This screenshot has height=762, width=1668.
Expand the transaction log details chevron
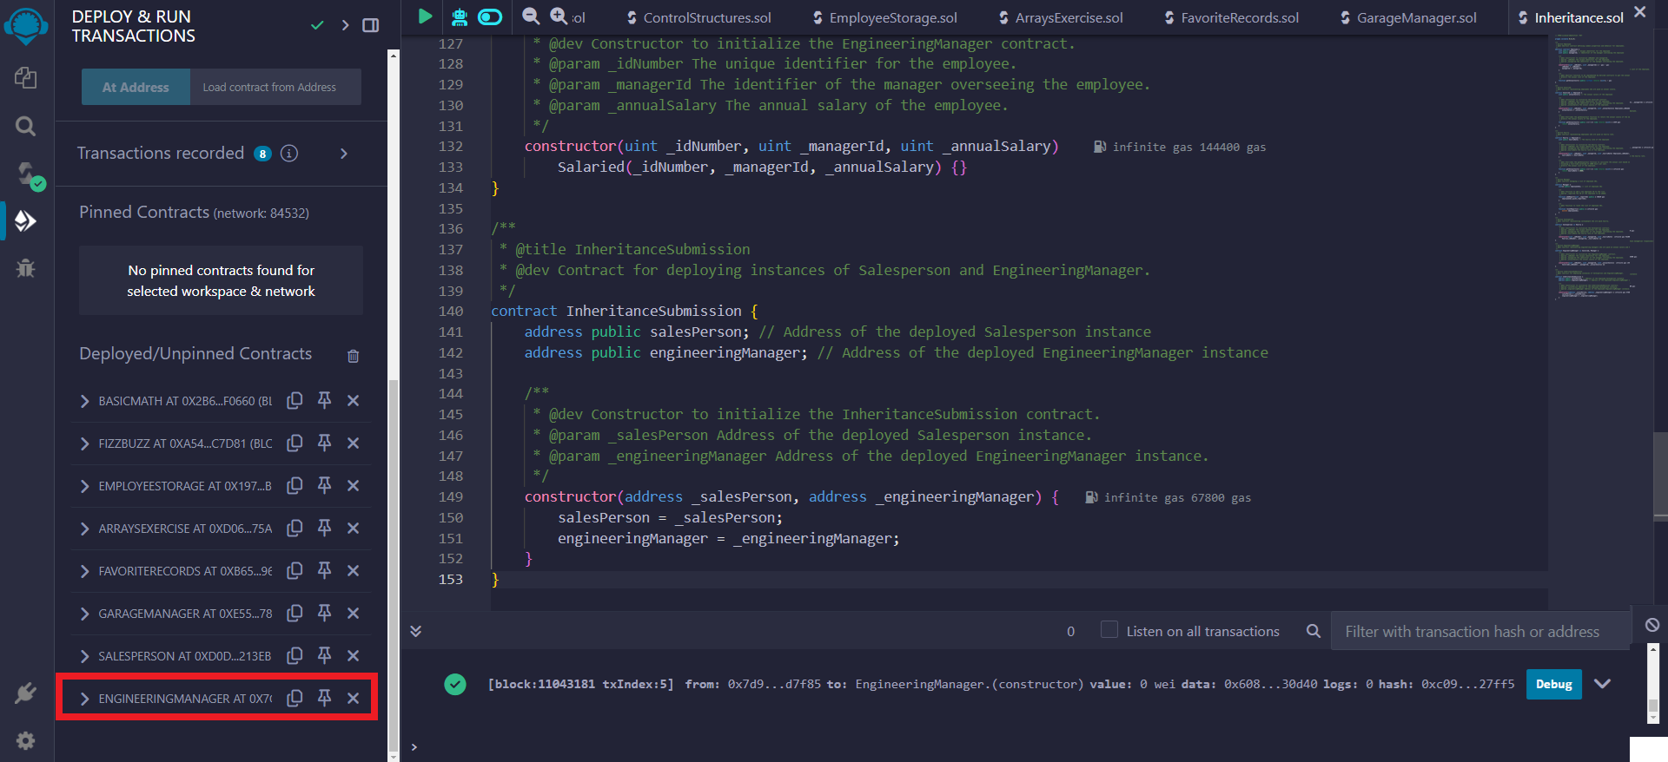pos(1603,684)
